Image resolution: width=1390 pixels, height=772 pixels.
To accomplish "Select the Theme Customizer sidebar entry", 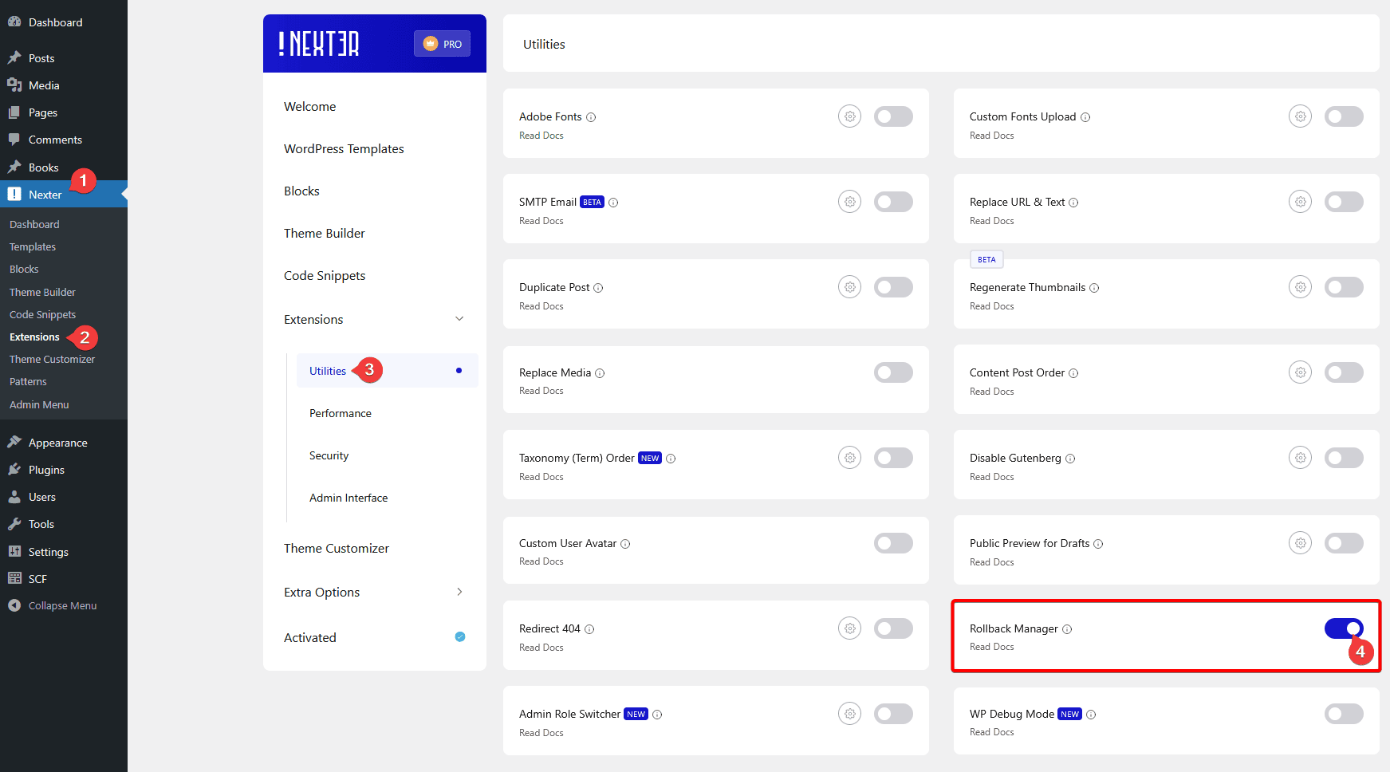I will [51, 359].
